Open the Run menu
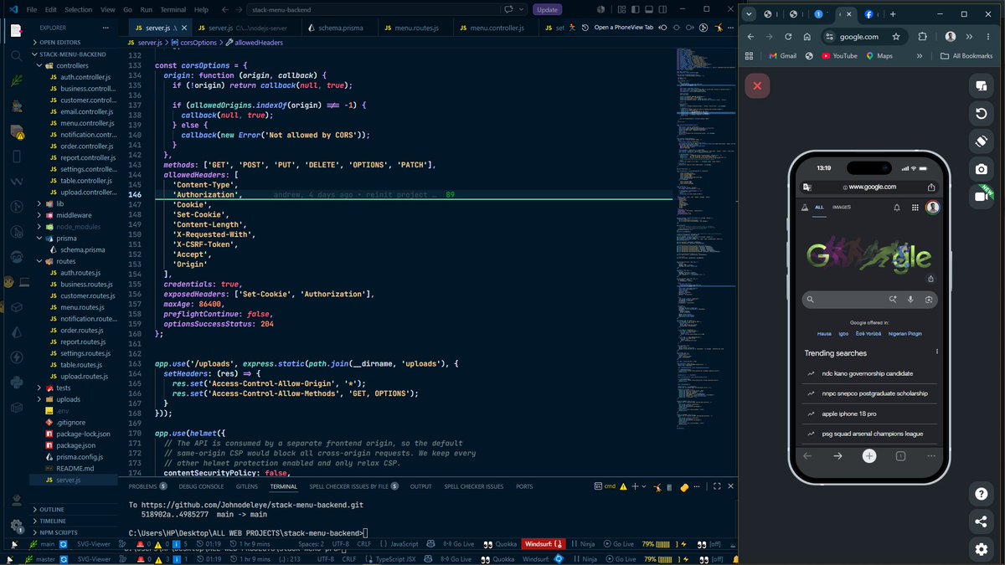1005x565 pixels. coord(147,9)
